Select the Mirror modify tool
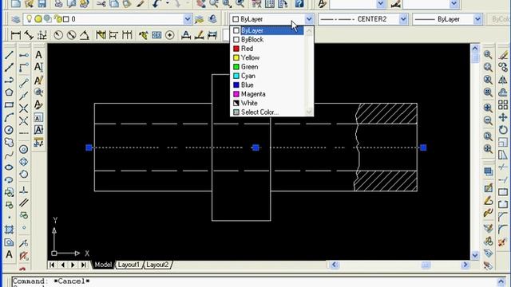 tap(503, 80)
